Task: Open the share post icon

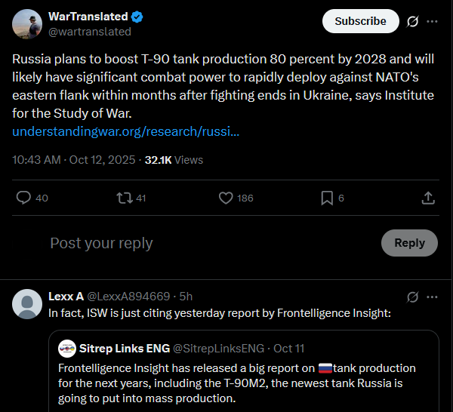Action: click(428, 198)
